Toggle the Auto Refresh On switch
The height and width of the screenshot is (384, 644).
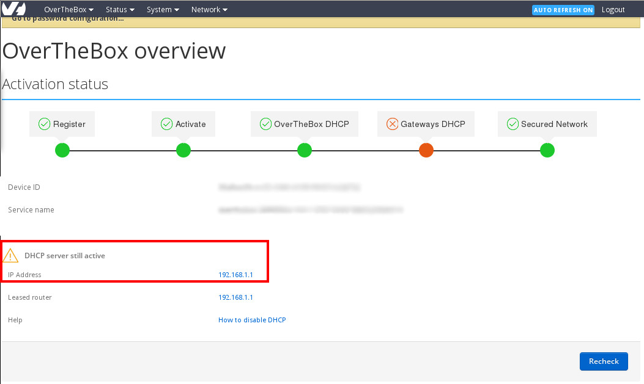click(x=563, y=10)
